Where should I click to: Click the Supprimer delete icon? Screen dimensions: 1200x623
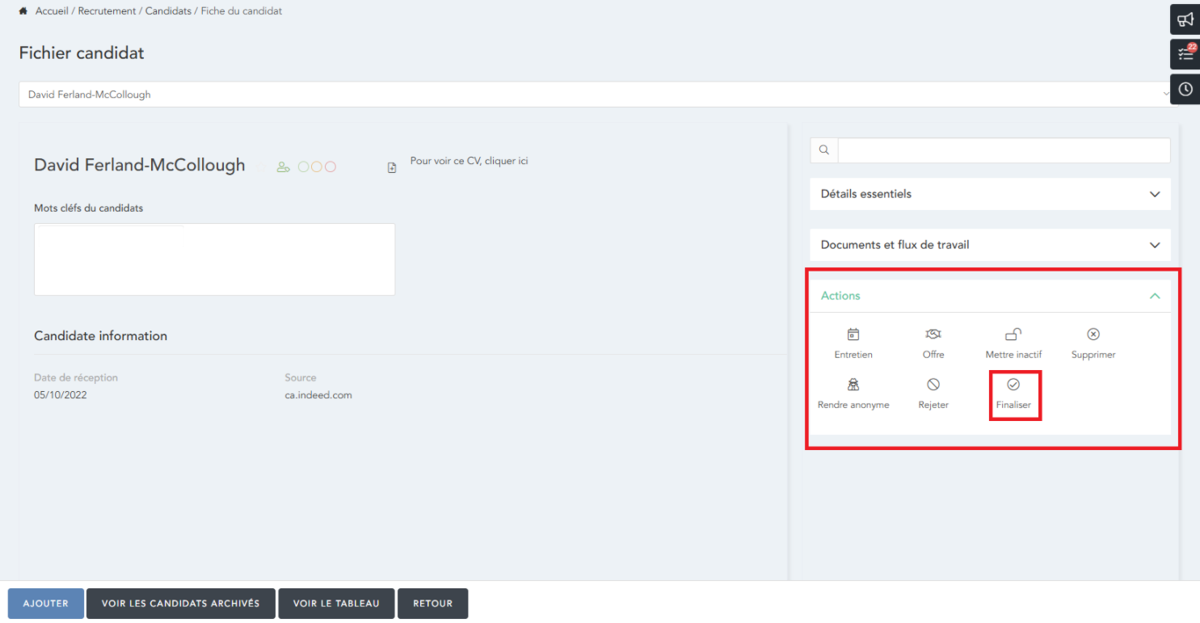point(1093,335)
